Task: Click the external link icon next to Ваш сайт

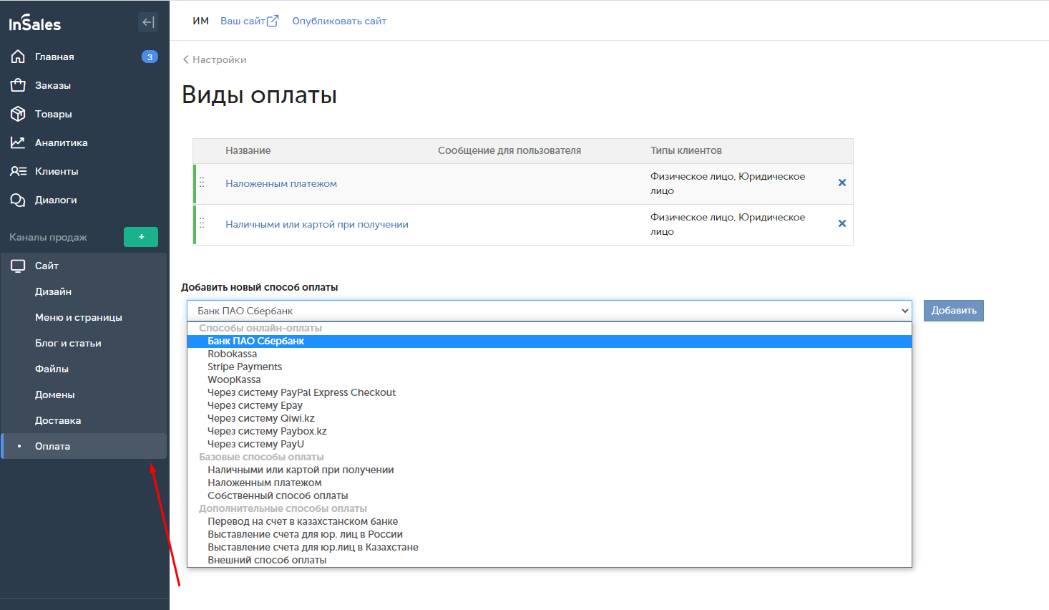Action: [x=273, y=21]
